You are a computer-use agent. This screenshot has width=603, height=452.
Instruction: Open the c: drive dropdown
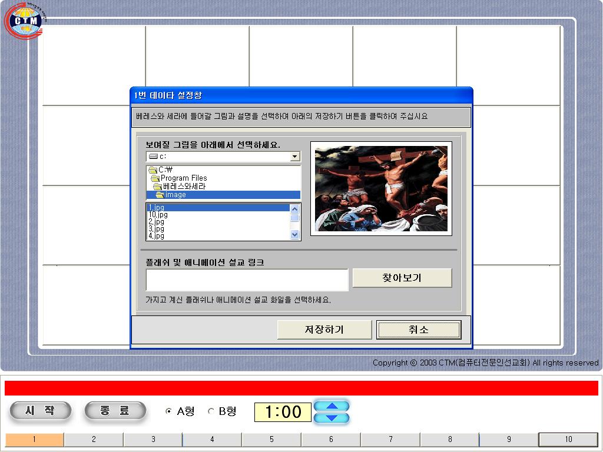click(x=295, y=157)
